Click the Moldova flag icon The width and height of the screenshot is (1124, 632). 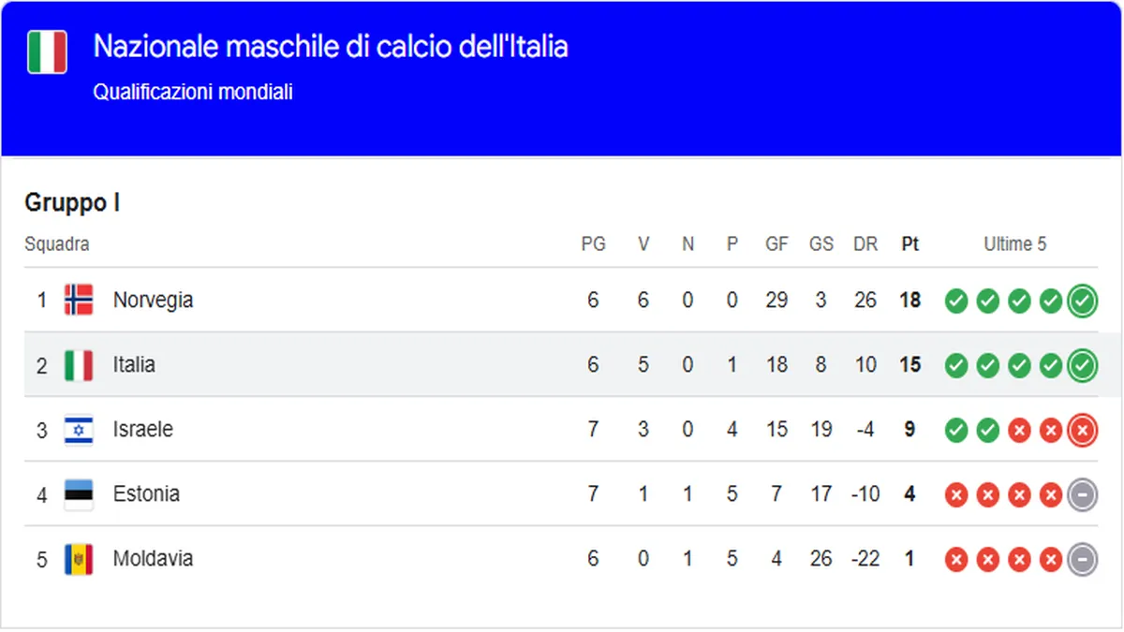click(78, 558)
